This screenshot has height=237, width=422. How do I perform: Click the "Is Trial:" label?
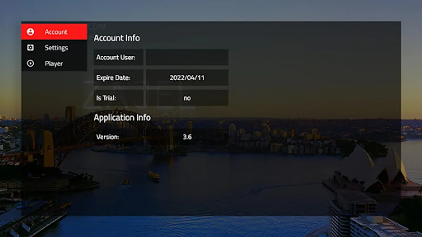[x=106, y=98]
